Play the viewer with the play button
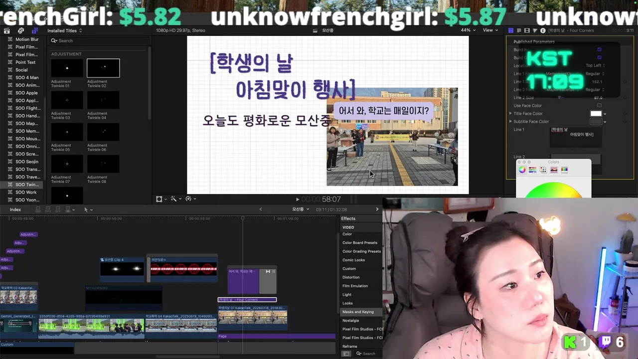638x359 pixels. [298, 199]
